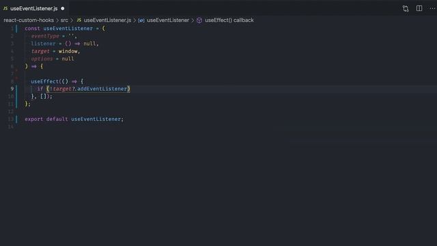Place cursor on 'const' keyword
Screen dimensions: 437x246
(32, 29)
